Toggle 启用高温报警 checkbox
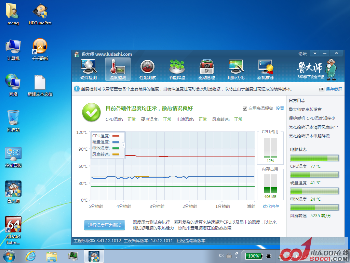 click(245, 109)
